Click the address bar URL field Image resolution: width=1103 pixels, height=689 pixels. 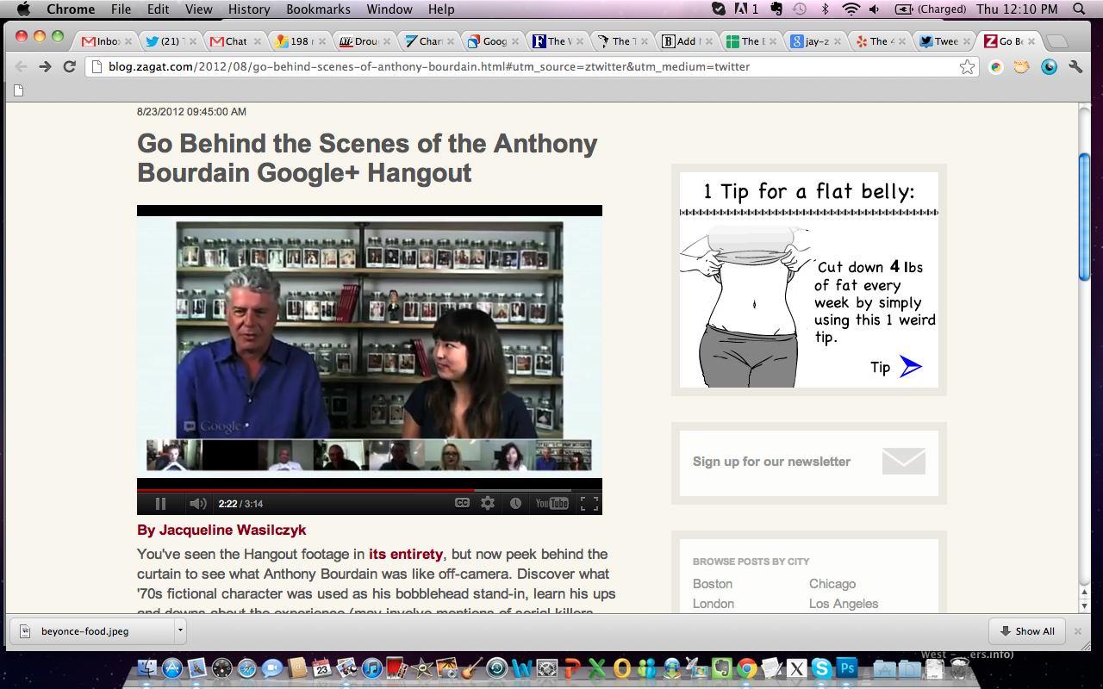click(x=517, y=67)
